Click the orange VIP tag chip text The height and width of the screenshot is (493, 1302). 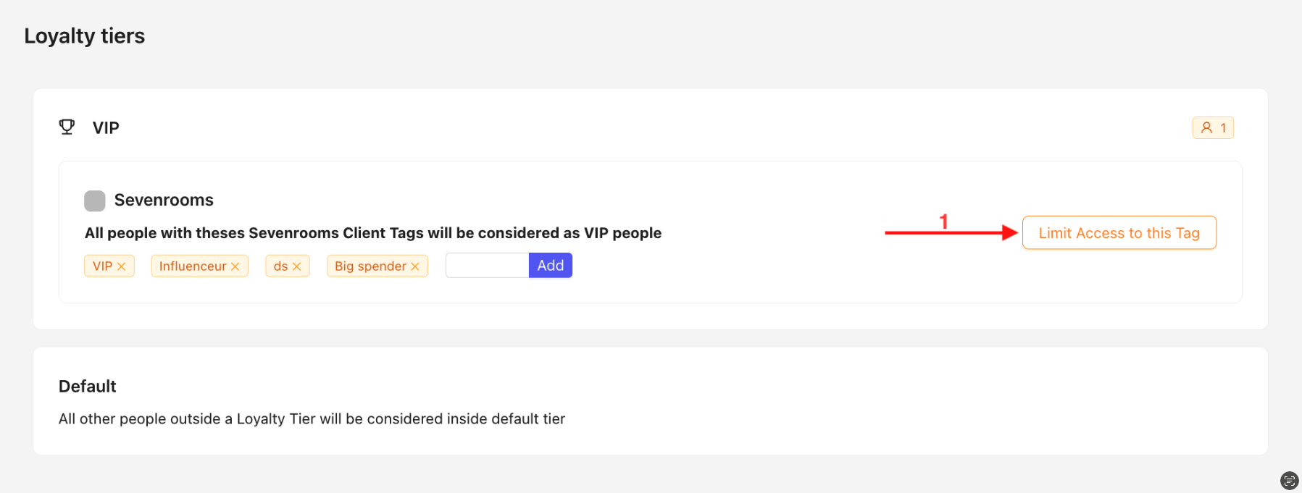click(x=102, y=266)
